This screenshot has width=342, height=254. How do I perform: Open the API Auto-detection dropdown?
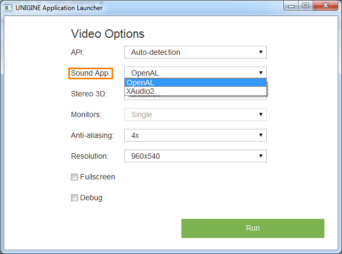point(195,52)
